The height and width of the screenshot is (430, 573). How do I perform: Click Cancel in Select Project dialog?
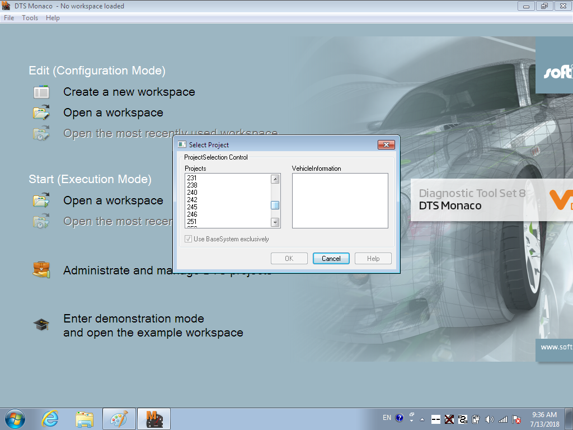[x=331, y=259]
